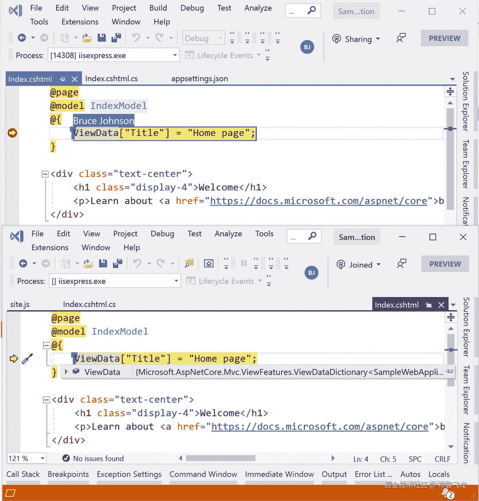Image resolution: width=479 pixels, height=501 pixels.
Task: Open the Debug menu
Action: point(192,8)
